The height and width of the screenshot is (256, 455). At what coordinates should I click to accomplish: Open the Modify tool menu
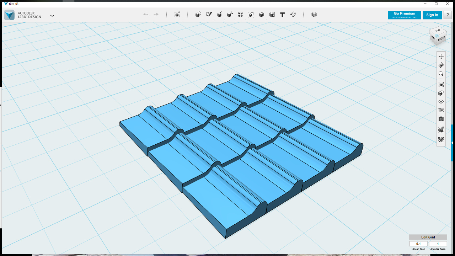(x=230, y=15)
